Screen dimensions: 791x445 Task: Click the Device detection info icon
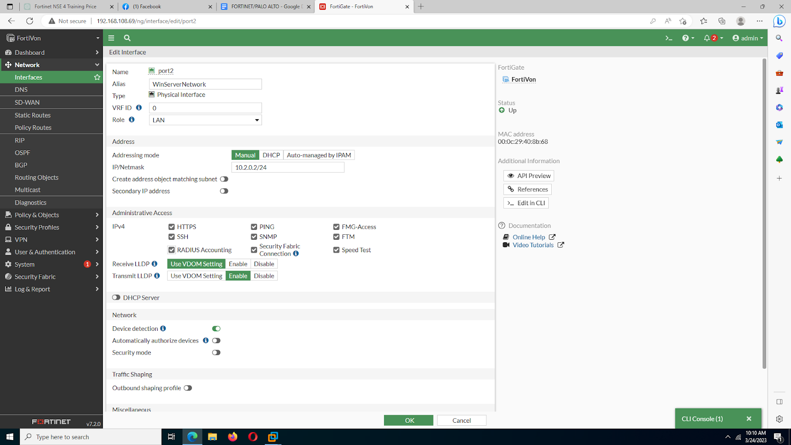(163, 328)
